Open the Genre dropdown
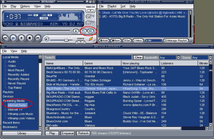 click(x=210, y=57)
